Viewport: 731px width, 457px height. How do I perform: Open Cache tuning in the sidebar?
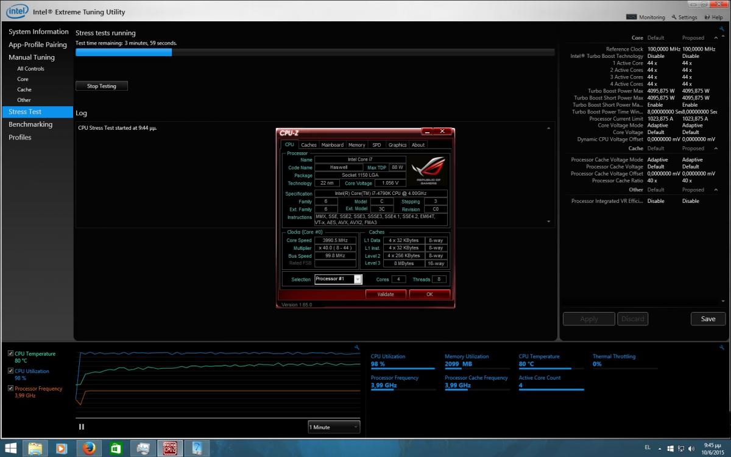coord(24,90)
